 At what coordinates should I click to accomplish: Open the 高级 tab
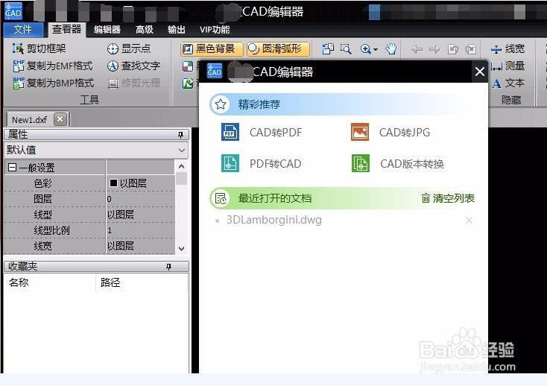point(145,30)
